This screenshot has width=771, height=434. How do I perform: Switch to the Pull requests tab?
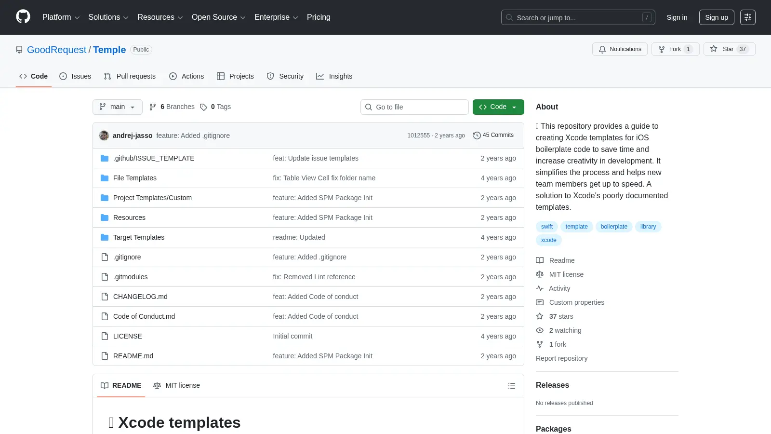click(x=130, y=76)
